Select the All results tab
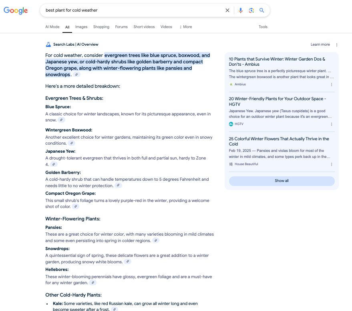Image resolution: width=352 pixels, height=311 pixels. (67, 27)
